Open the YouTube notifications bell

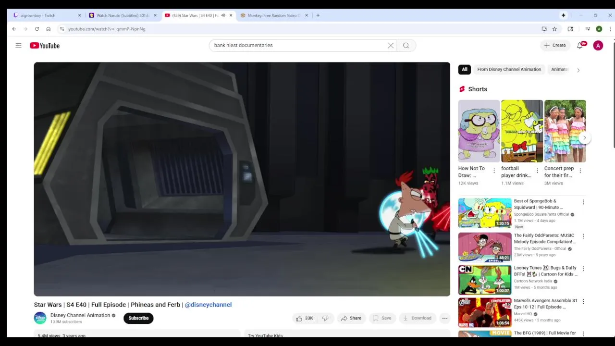[x=580, y=45]
